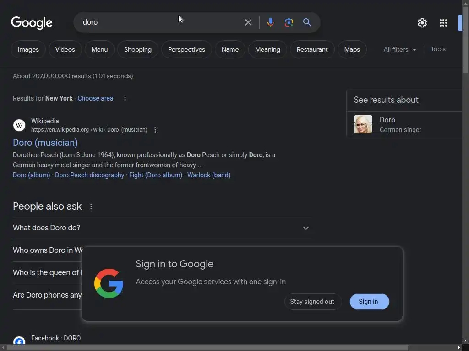Select the Perspectives filter chip
The height and width of the screenshot is (351, 469).
(x=187, y=49)
